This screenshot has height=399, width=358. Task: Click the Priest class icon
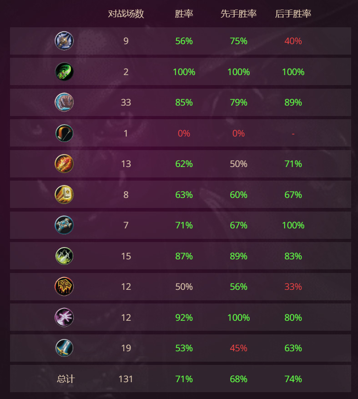pyautogui.click(x=64, y=225)
